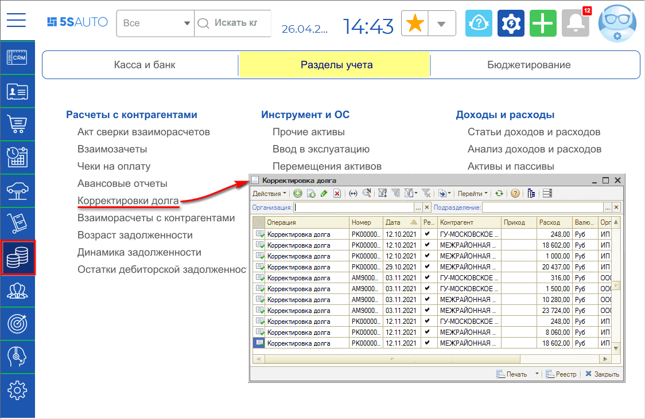The width and height of the screenshot is (645, 419).
Task: Expand the Действия menu
Action: click(269, 194)
